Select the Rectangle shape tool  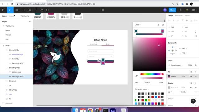pos(23,10)
